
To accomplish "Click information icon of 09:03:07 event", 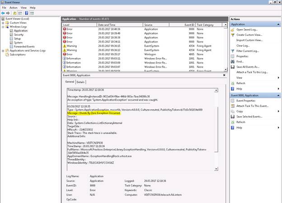I will (x=65, y=67).
